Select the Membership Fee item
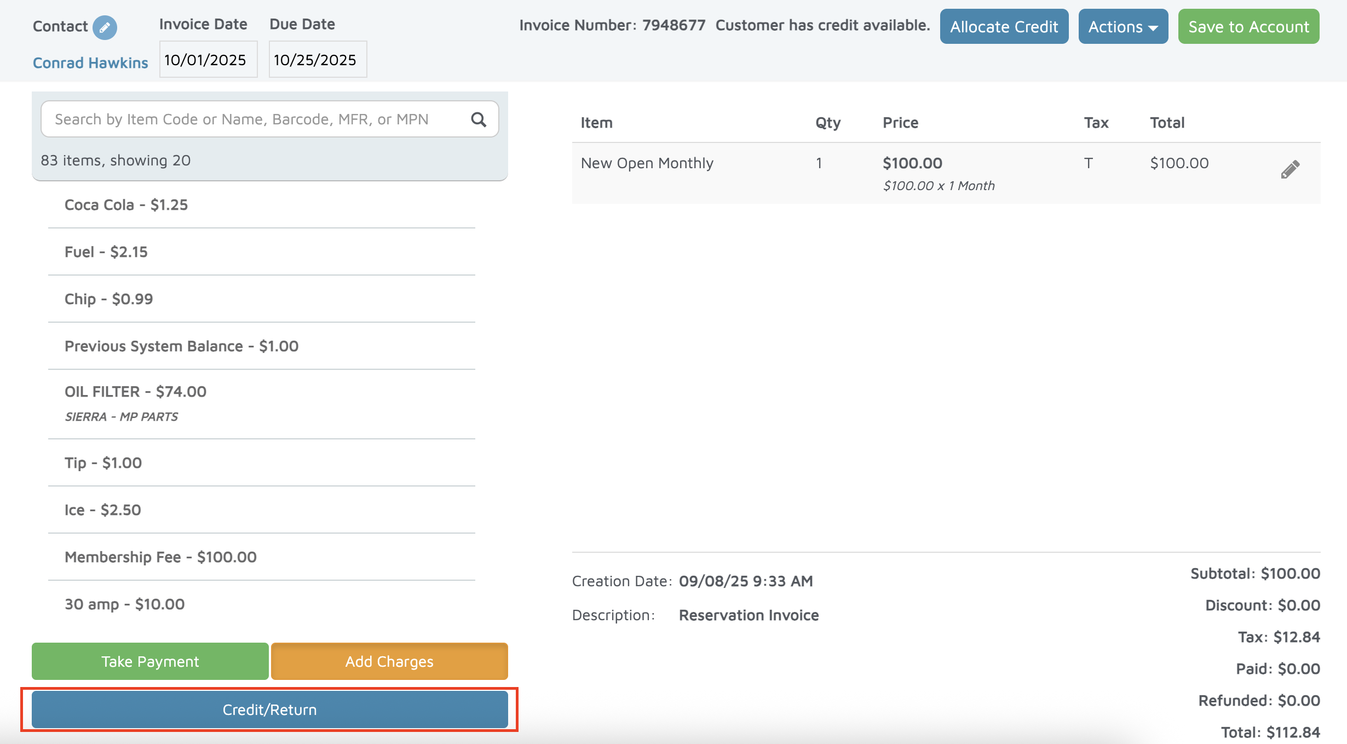The width and height of the screenshot is (1347, 744). [160, 557]
